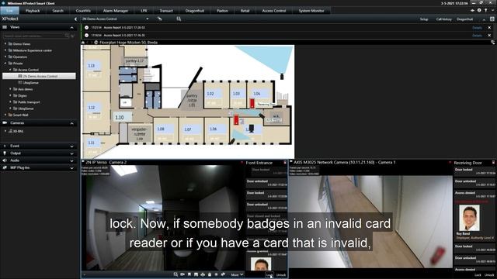Click Unlock button for Front Entrance

pos(281,275)
